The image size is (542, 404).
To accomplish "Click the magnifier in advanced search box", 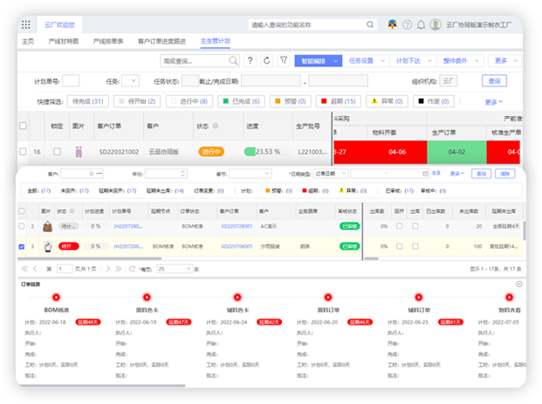I will [x=233, y=61].
